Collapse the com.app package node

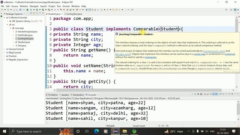click(x=10, y=28)
